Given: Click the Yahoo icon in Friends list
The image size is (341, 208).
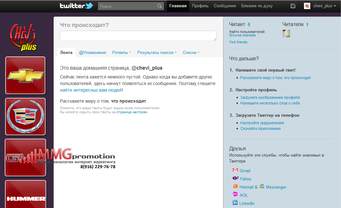Looking at the screenshot, I should pos(235,178).
